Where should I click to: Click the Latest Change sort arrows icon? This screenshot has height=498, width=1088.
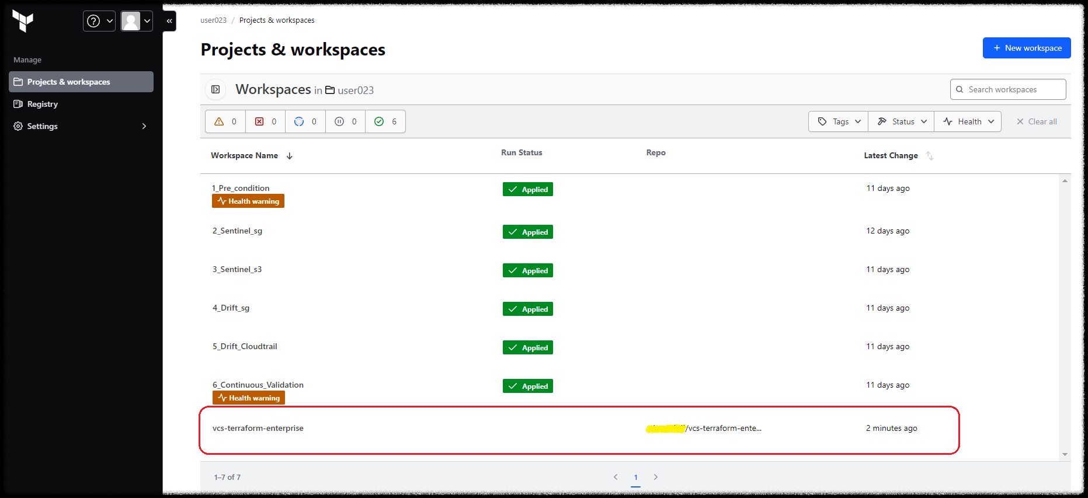pyautogui.click(x=930, y=156)
